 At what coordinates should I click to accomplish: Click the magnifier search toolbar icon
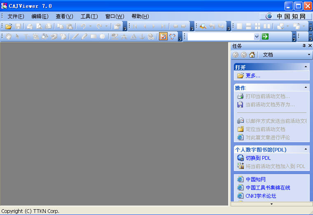(203, 26)
